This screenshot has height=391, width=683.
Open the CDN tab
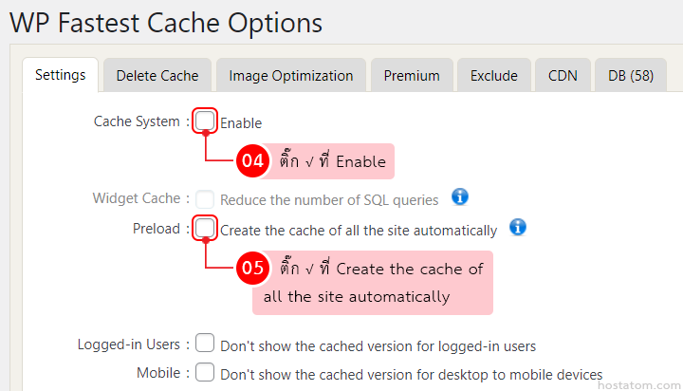coord(563,76)
